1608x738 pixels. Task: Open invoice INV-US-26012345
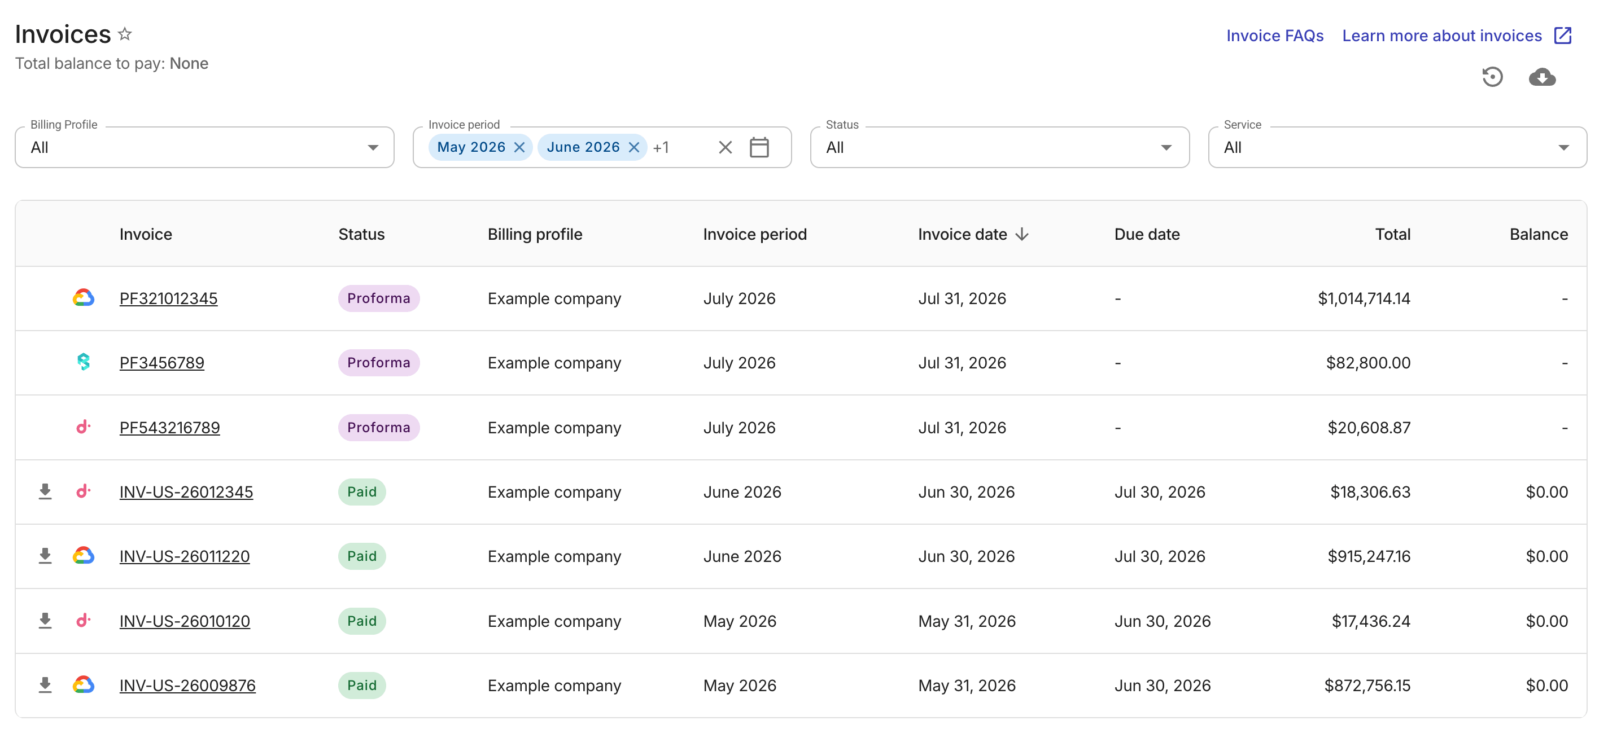point(186,491)
